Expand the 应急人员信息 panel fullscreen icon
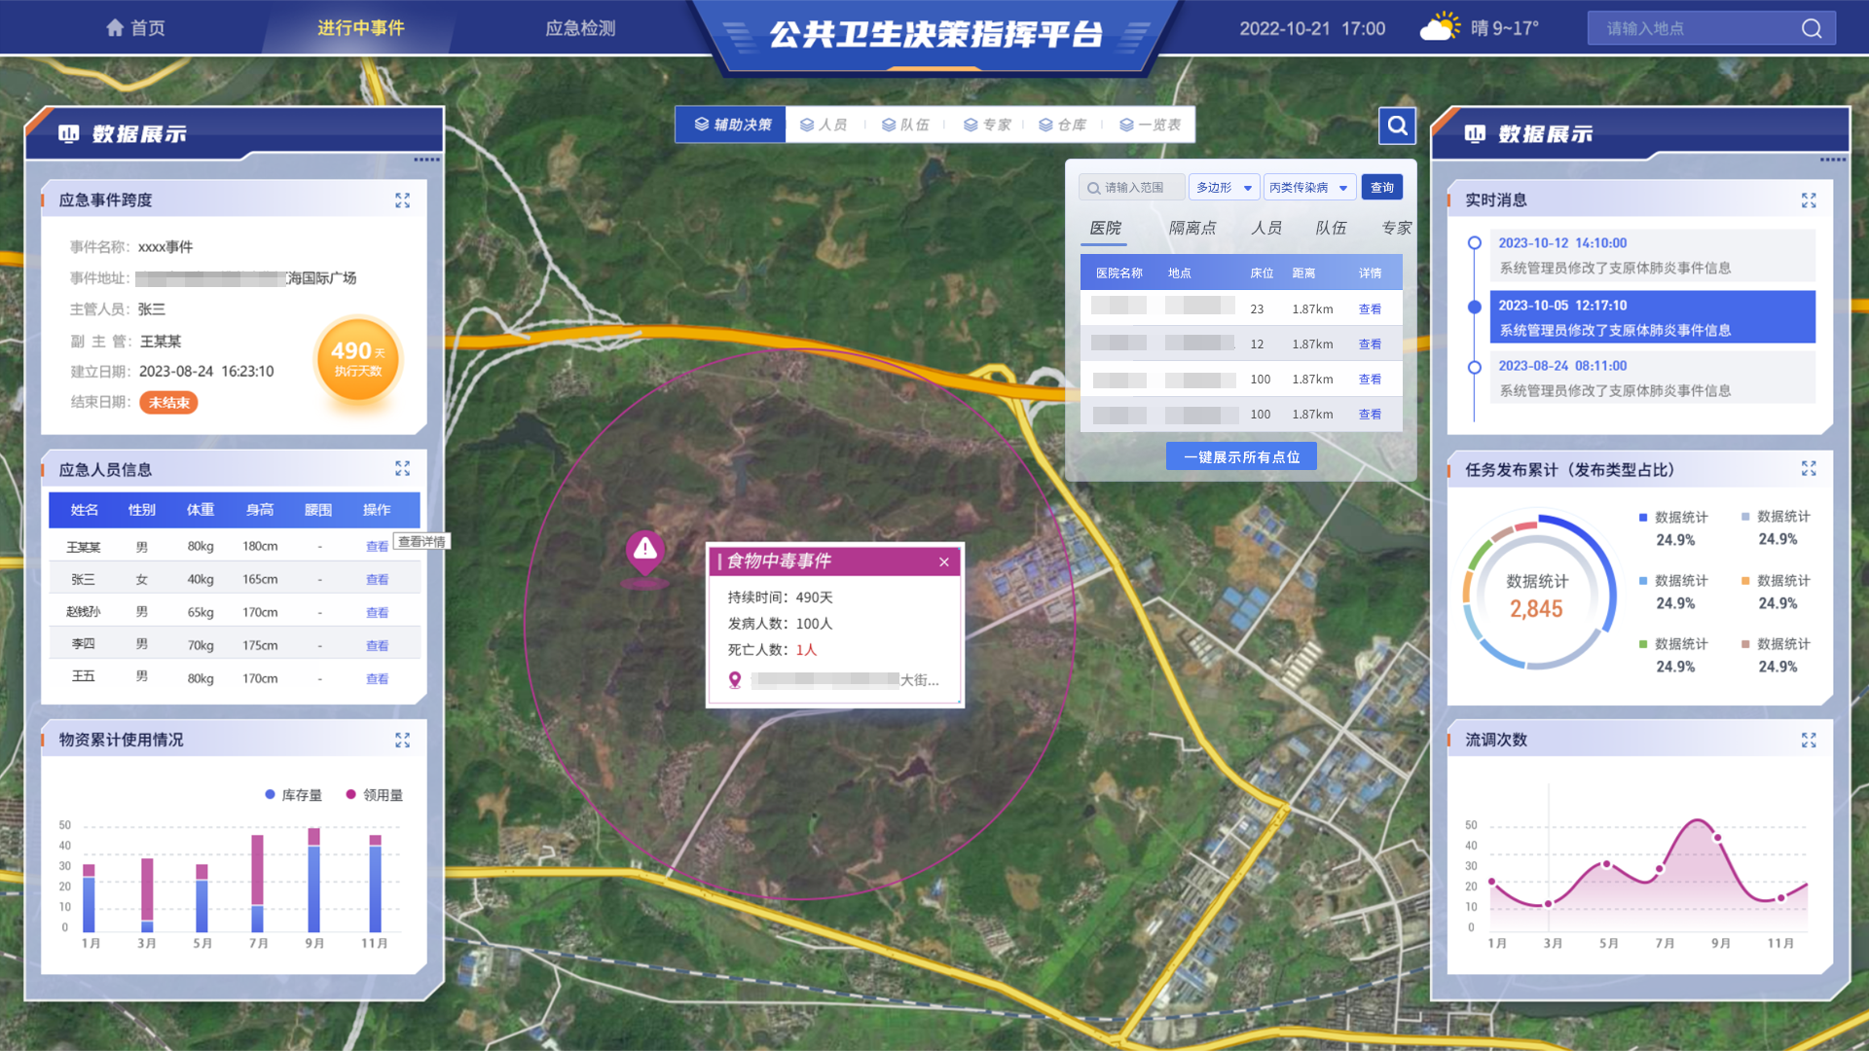This screenshot has width=1869, height=1051. click(x=402, y=469)
